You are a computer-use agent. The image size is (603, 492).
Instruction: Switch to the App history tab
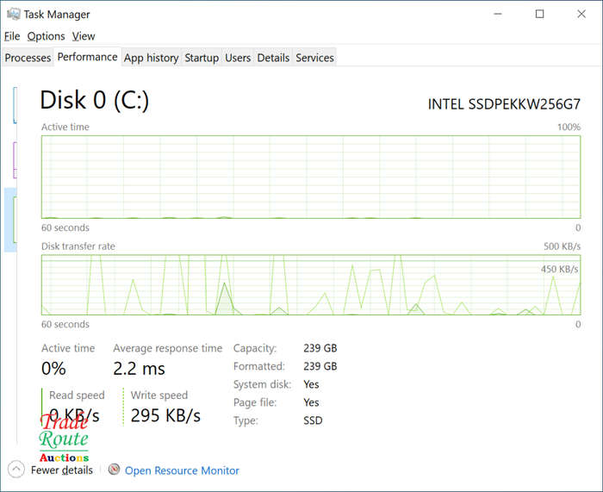(151, 58)
